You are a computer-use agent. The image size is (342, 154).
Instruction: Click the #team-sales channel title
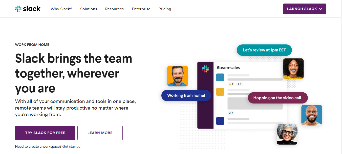228,68
